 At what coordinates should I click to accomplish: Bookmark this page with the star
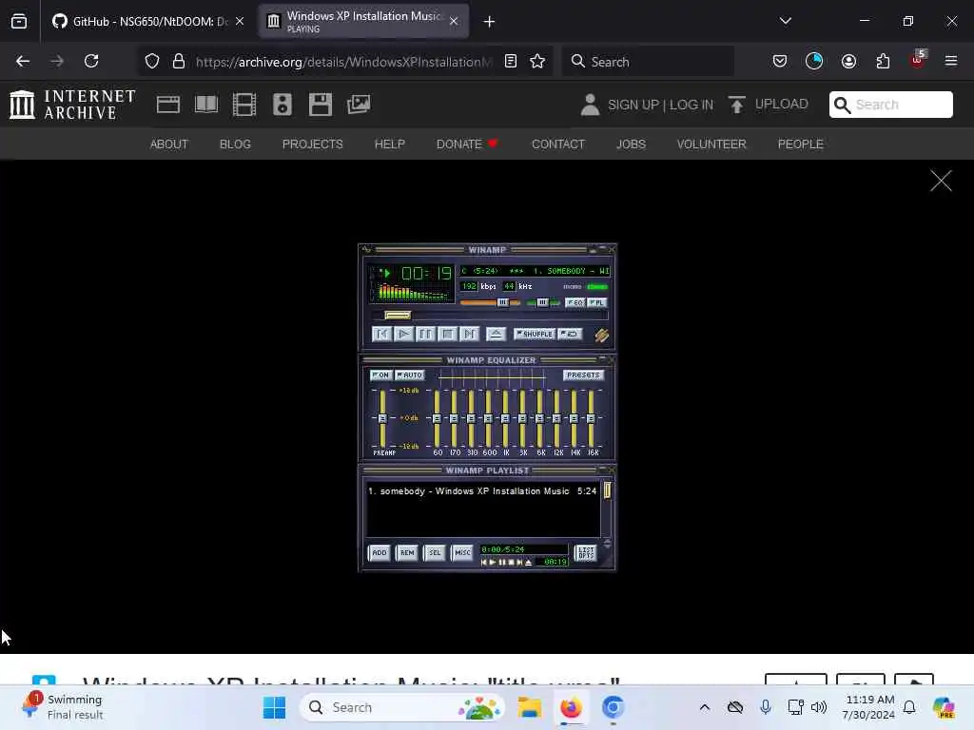(537, 62)
